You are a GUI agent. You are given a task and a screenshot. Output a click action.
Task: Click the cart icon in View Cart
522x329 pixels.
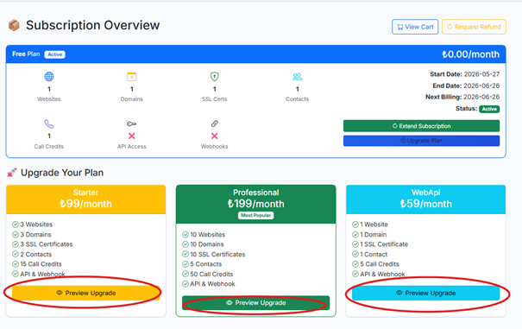pos(400,27)
